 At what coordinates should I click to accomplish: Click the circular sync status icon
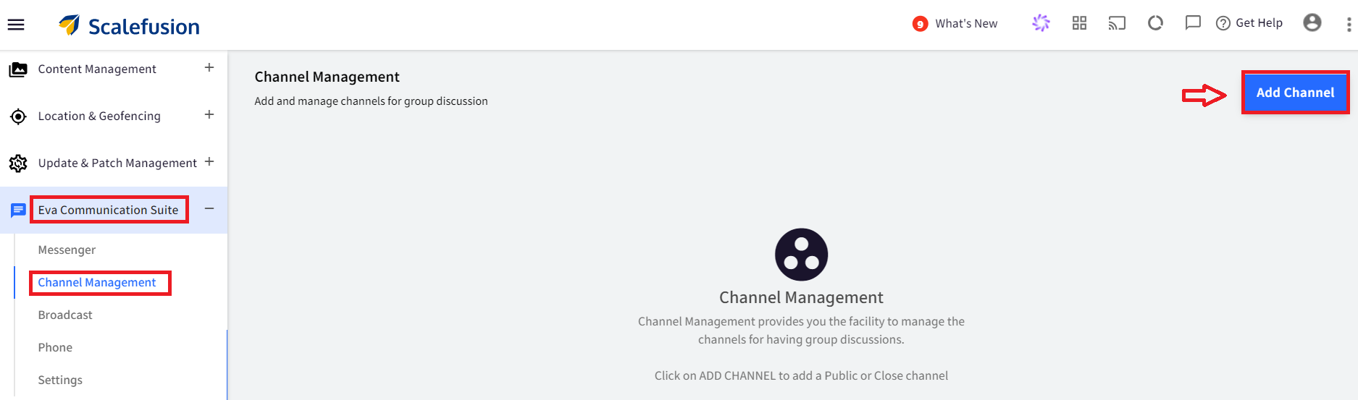[1155, 23]
